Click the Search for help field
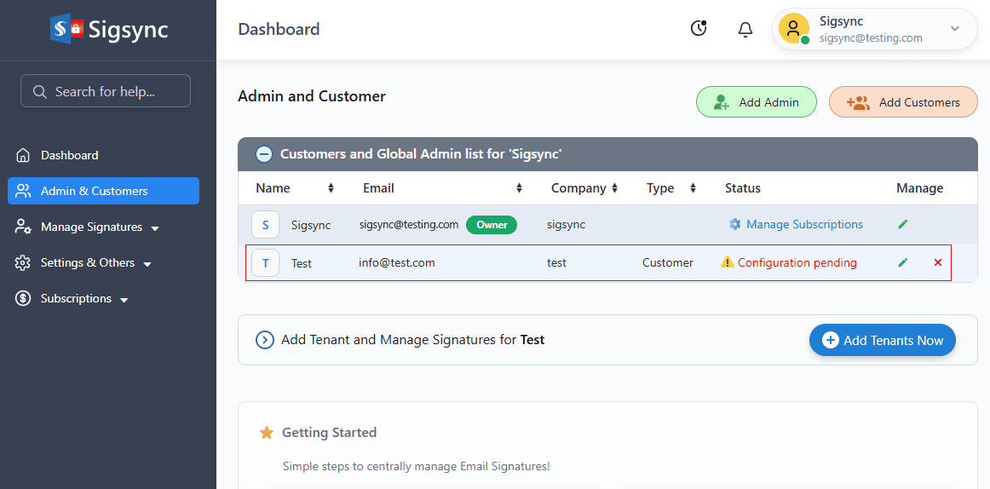990x489 pixels. pos(106,91)
